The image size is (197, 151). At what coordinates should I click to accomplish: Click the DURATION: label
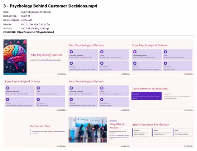coord(10,16)
